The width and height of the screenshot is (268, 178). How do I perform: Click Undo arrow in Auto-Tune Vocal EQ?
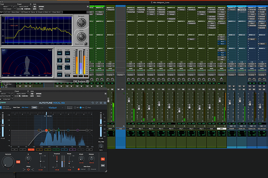tap(93, 103)
